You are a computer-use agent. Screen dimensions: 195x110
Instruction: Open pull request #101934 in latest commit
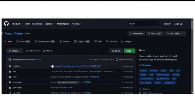pyautogui.click(x=37, y=60)
